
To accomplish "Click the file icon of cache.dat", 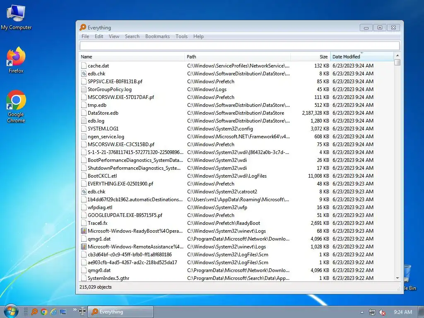I will pos(84,66).
